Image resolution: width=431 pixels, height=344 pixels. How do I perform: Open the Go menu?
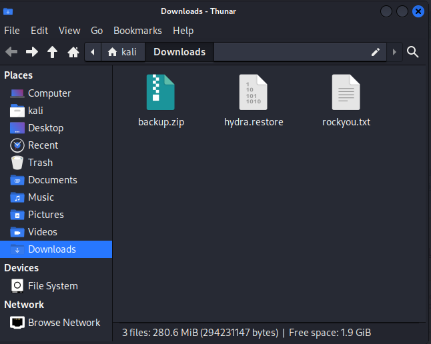tap(97, 31)
